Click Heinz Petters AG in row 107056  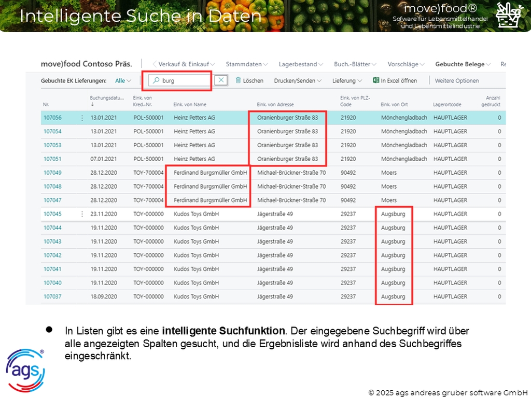[x=194, y=118]
